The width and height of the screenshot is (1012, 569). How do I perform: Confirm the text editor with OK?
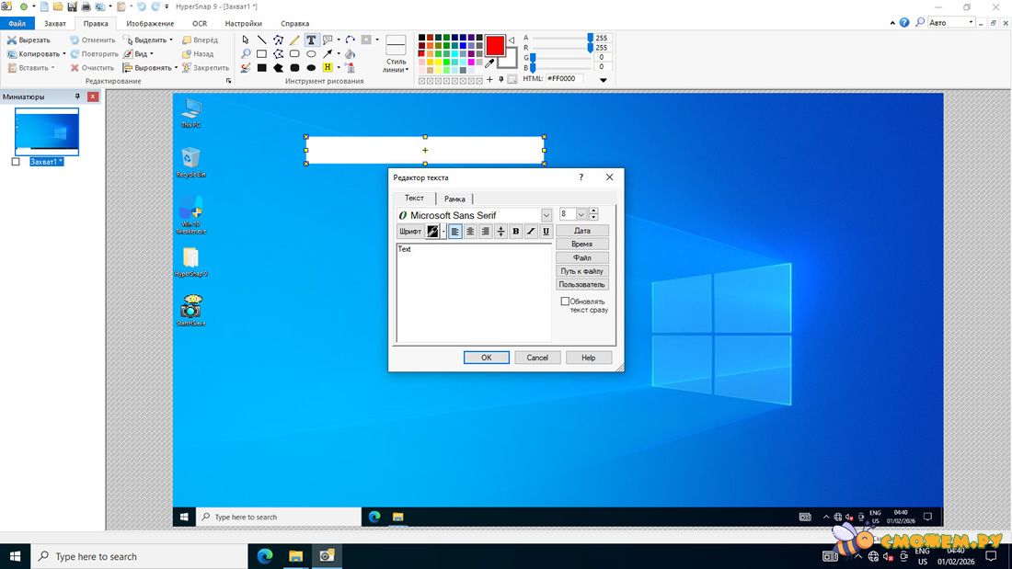pyautogui.click(x=486, y=358)
